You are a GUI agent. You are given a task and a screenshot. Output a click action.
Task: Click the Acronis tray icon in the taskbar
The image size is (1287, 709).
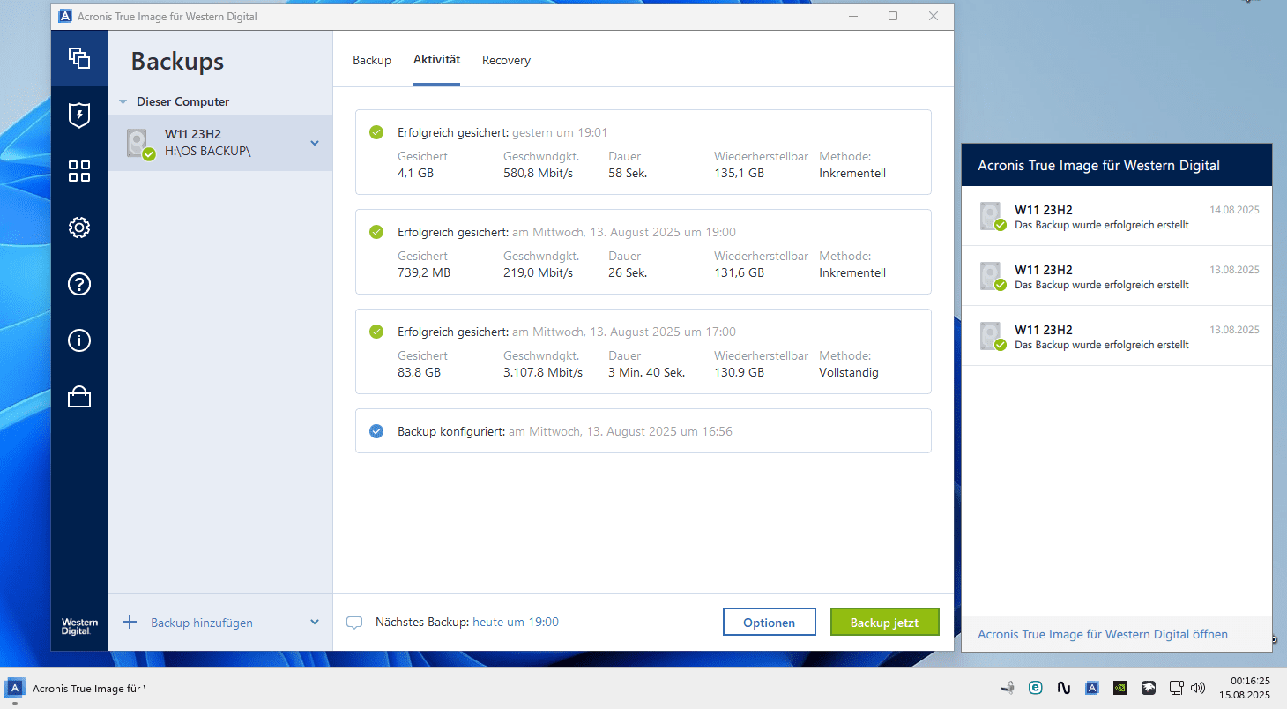coord(1091,688)
